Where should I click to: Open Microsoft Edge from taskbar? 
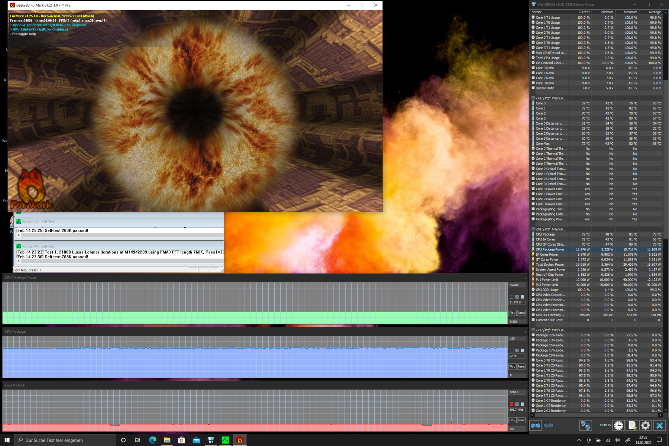tap(152, 440)
